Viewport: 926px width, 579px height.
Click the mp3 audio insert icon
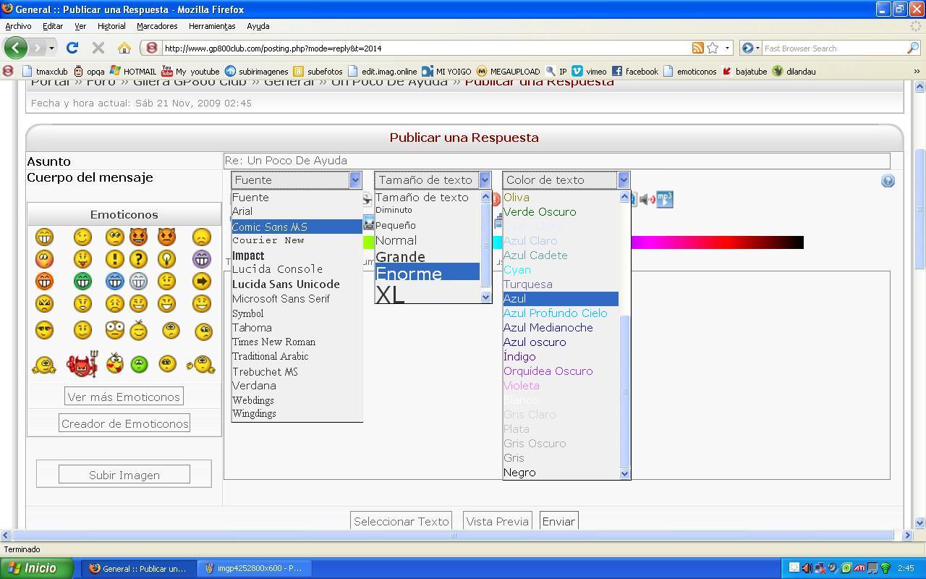click(x=665, y=199)
